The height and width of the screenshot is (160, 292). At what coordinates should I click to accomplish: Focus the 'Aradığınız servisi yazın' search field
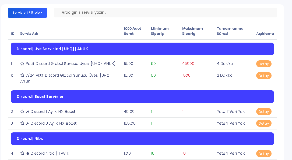click(x=165, y=13)
